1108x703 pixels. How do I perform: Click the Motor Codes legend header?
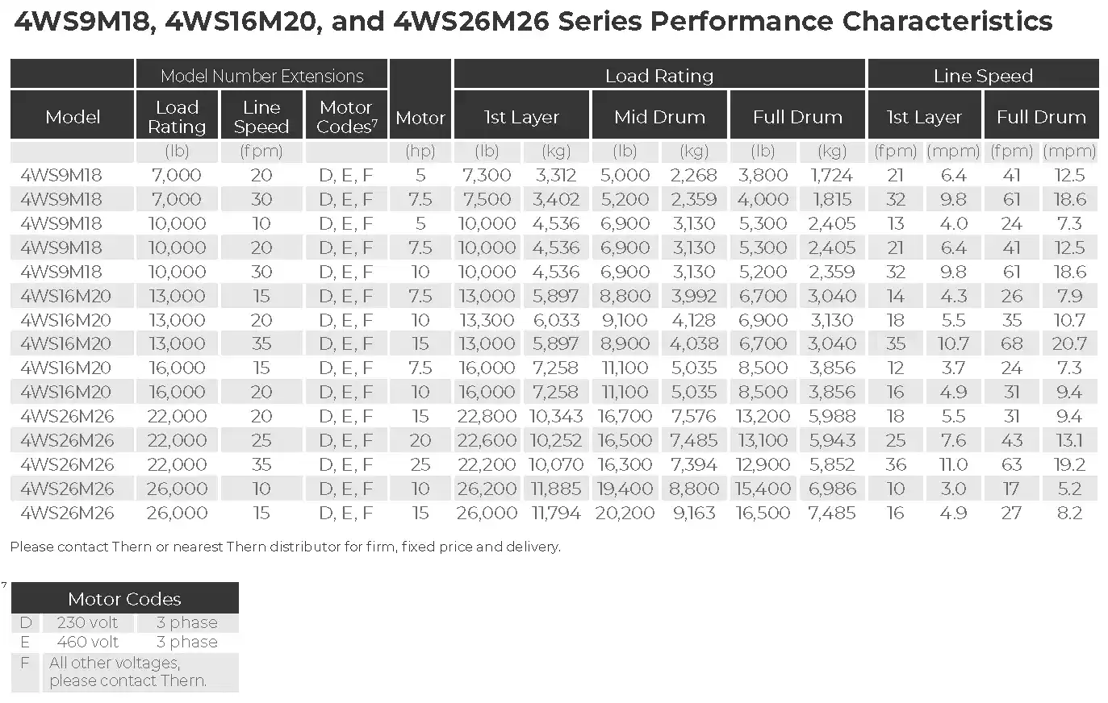124,599
